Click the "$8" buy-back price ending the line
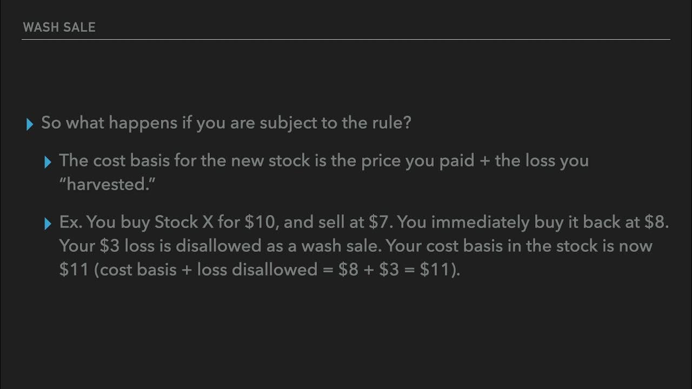This screenshot has width=692, height=389. 656,223
